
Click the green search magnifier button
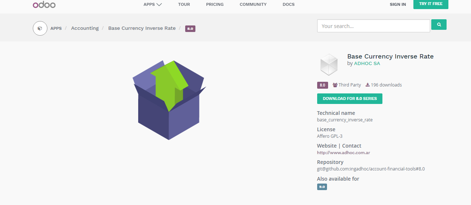click(x=439, y=25)
